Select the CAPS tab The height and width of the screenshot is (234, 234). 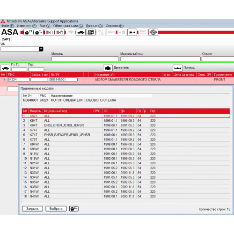(x=6, y=39)
